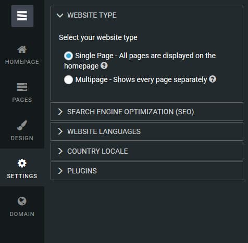Expand the Country Locale section

click(x=147, y=151)
